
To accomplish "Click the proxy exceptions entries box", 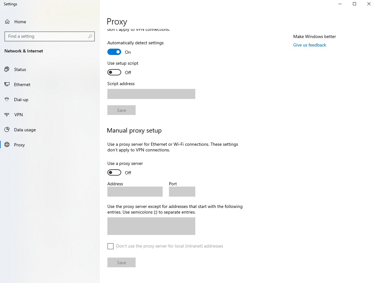I will (x=151, y=226).
